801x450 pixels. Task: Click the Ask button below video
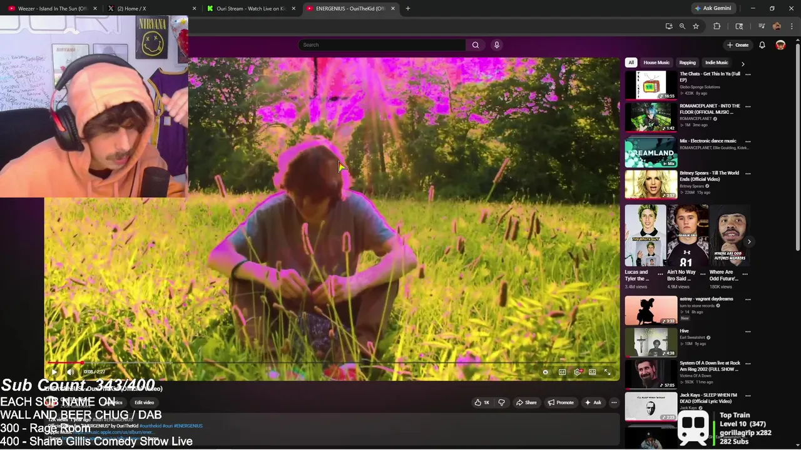593,402
